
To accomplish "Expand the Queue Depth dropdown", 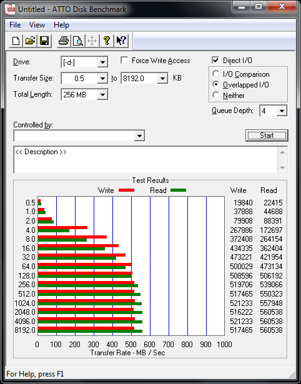I will 282,111.
